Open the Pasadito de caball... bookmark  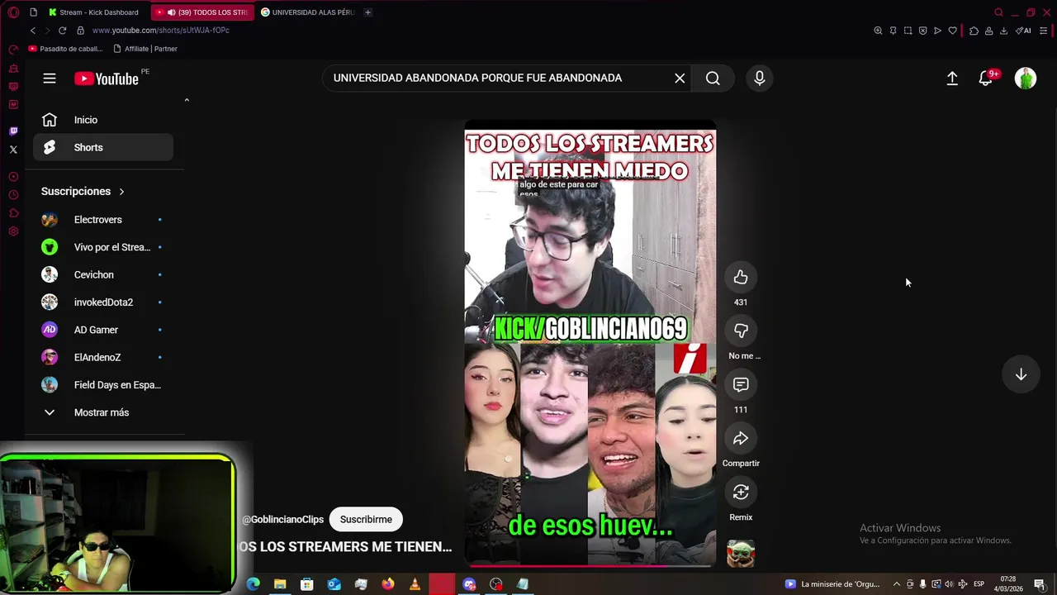tap(66, 49)
